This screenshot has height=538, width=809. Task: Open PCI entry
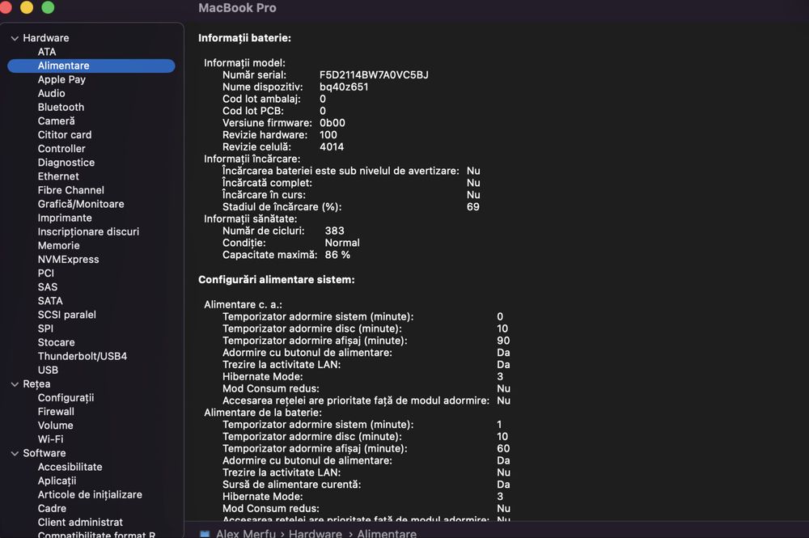46,273
